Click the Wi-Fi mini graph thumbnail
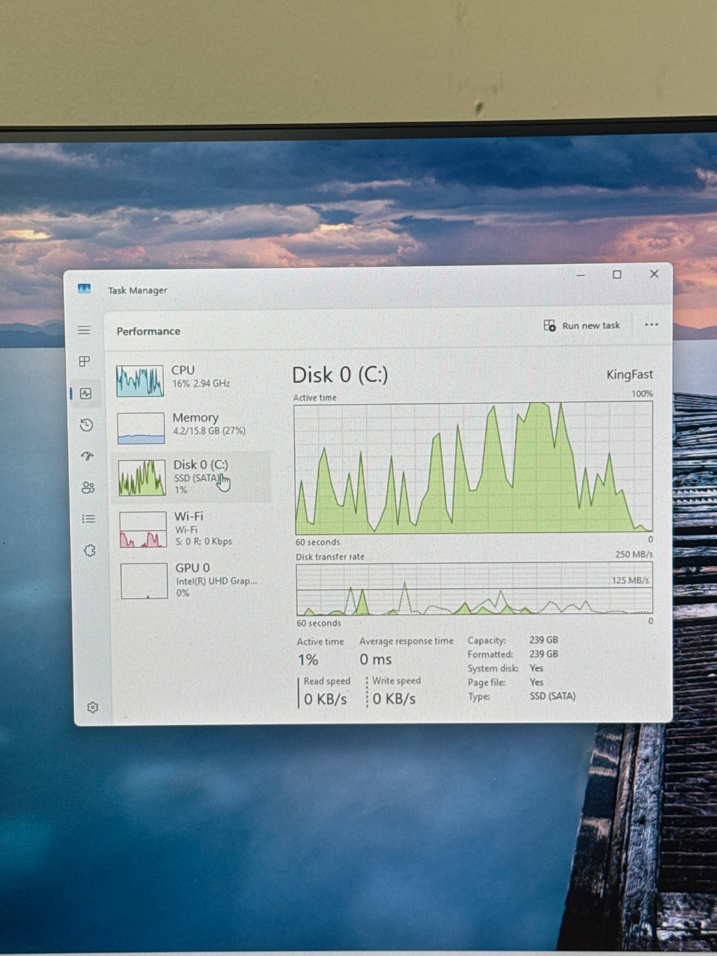 143,529
